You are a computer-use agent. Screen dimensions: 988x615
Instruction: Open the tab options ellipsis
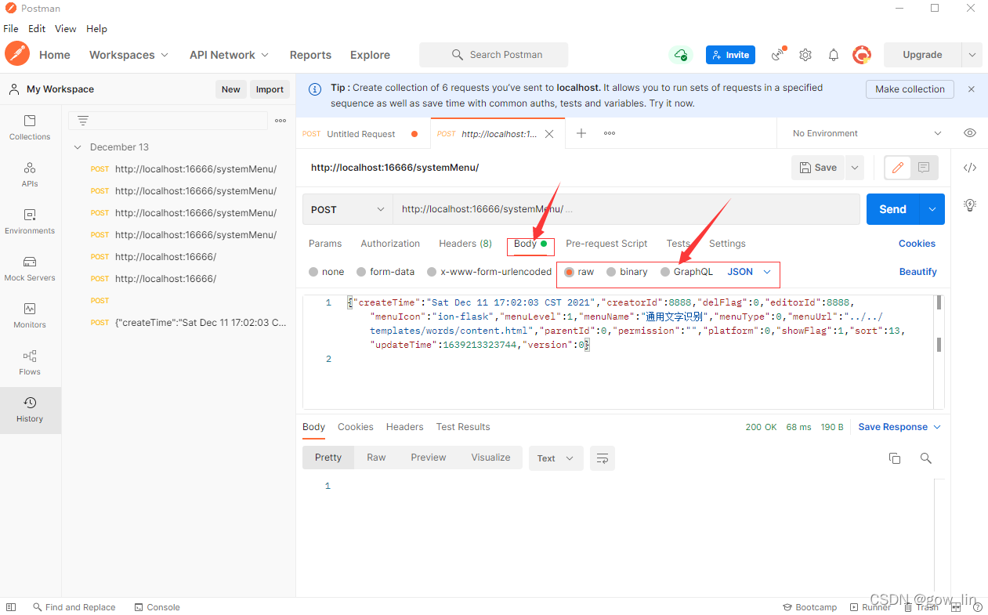610,133
